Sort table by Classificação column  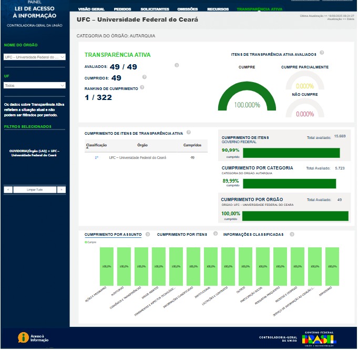(96, 145)
